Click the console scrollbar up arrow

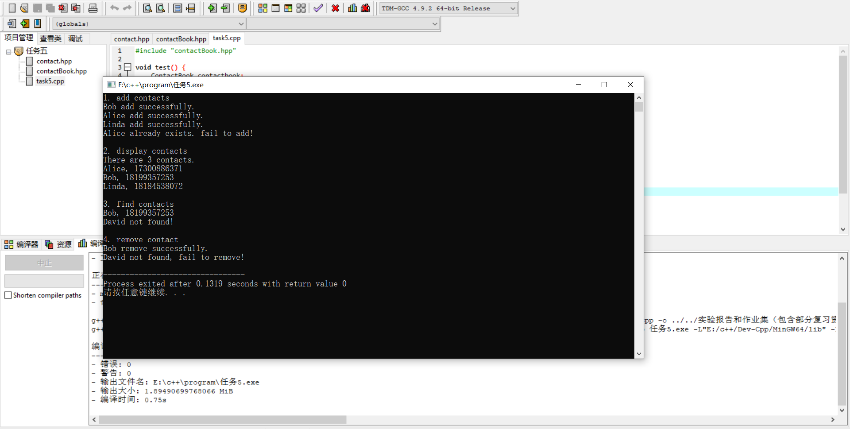click(639, 97)
